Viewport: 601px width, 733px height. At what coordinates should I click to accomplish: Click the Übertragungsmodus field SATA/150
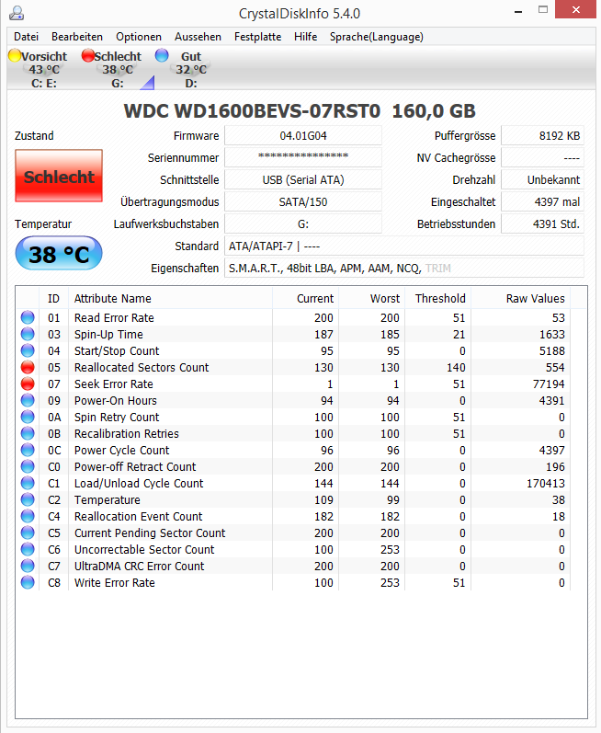(x=303, y=201)
